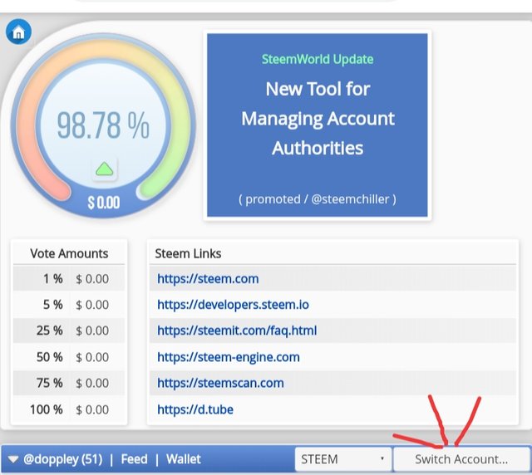Screen dimensions: 532x475
Task: Select the 25 % vote amount row
Action: point(69,331)
